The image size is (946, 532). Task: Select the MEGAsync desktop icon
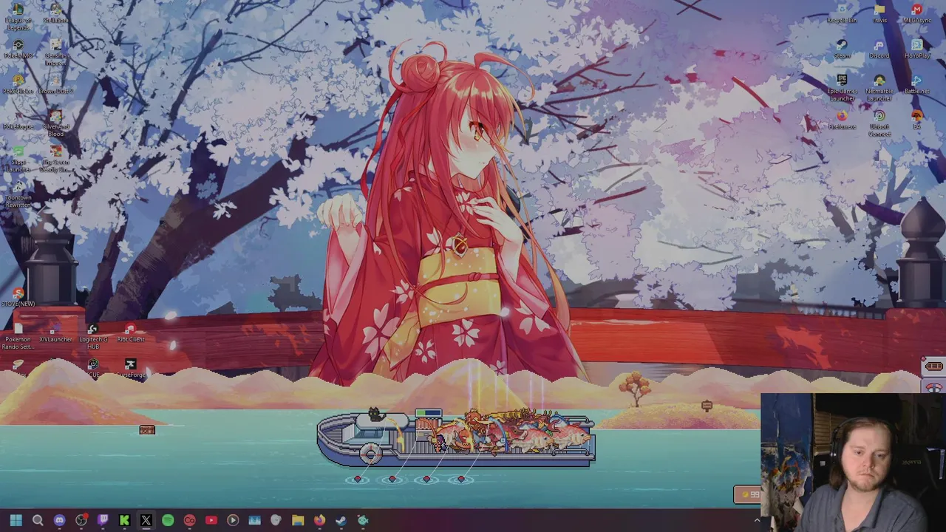917,13
